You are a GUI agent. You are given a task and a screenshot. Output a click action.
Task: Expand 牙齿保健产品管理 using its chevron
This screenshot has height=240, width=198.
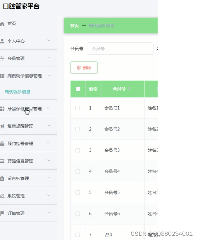(x=49, y=108)
